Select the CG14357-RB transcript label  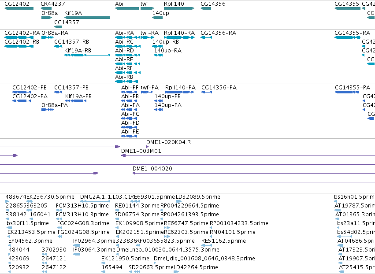71,42
